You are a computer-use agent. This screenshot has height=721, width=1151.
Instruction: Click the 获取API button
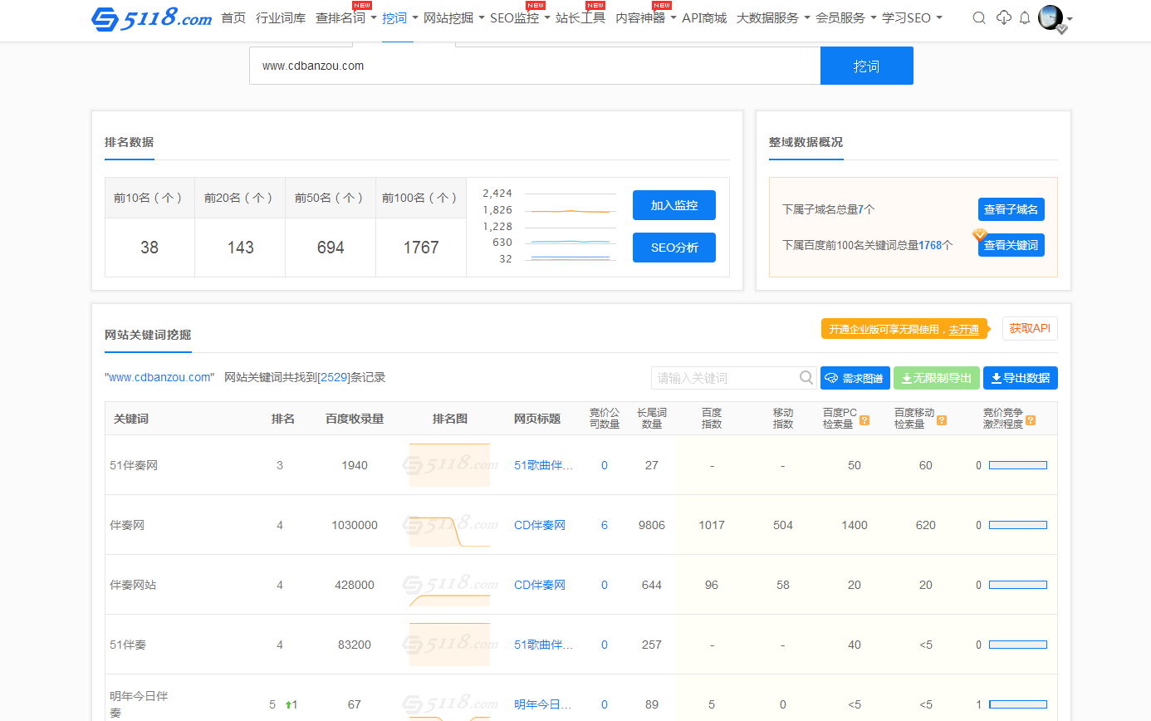(1030, 328)
